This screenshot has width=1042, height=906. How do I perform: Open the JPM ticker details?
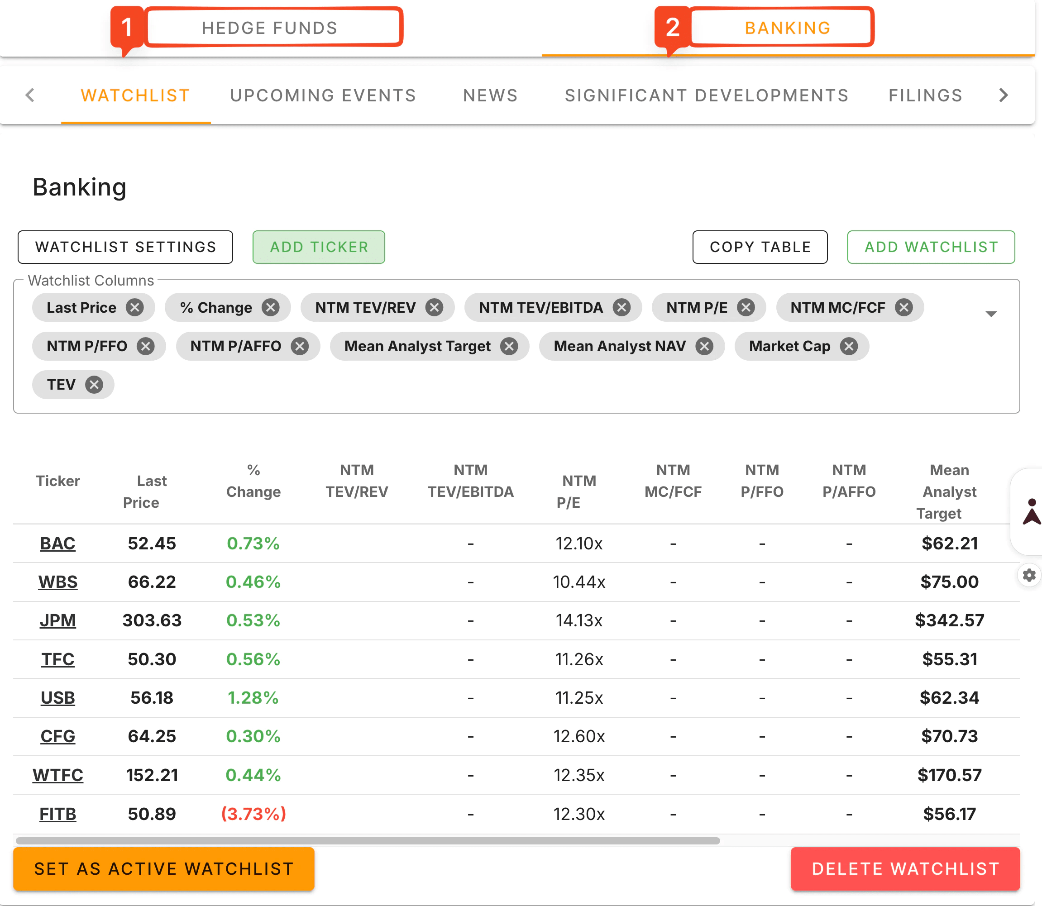click(57, 620)
